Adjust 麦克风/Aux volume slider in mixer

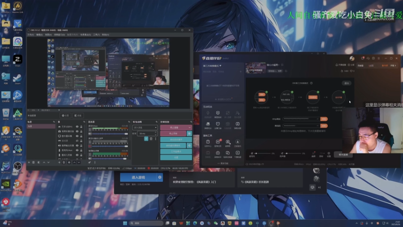(x=110, y=134)
